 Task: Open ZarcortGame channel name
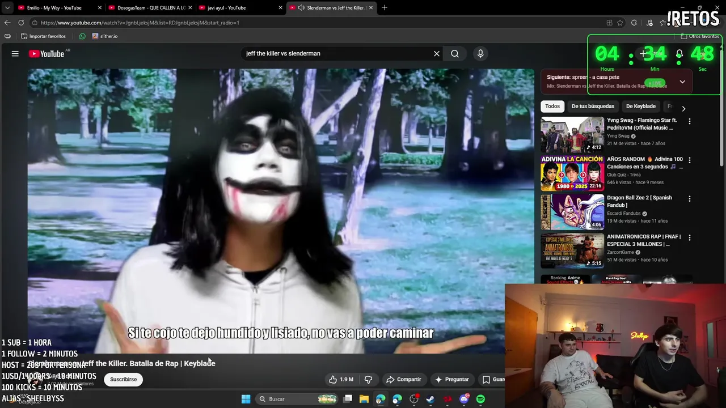621,253
